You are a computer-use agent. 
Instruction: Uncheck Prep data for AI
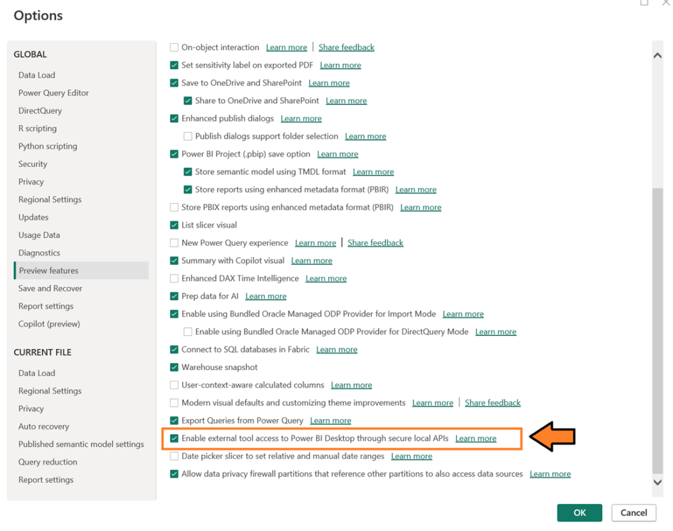pyautogui.click(x=174, y=296)
